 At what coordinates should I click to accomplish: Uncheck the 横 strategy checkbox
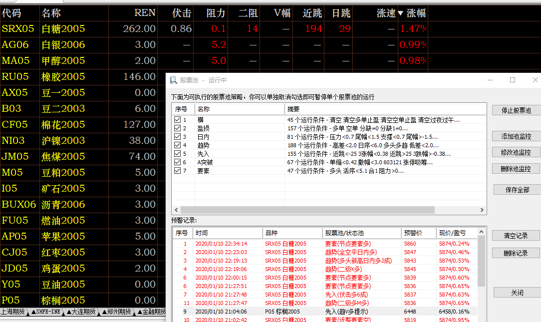point(177,120)
